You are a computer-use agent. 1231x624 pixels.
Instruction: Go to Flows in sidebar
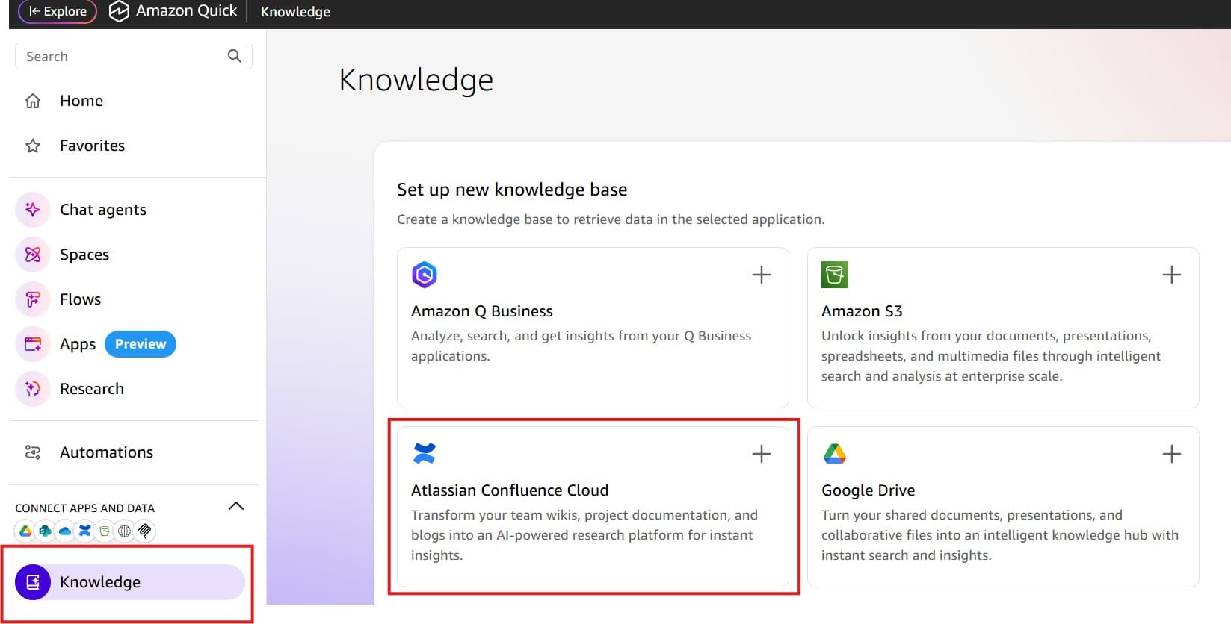click(80, 299)
